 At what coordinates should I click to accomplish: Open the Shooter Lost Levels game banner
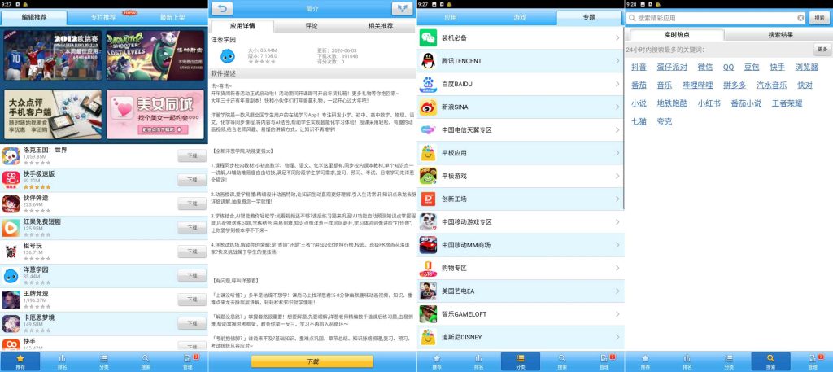(155, 55)
